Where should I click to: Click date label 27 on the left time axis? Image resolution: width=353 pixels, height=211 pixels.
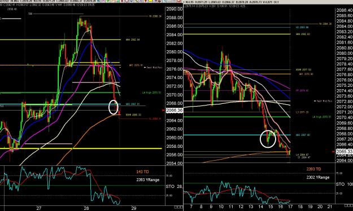39,208
